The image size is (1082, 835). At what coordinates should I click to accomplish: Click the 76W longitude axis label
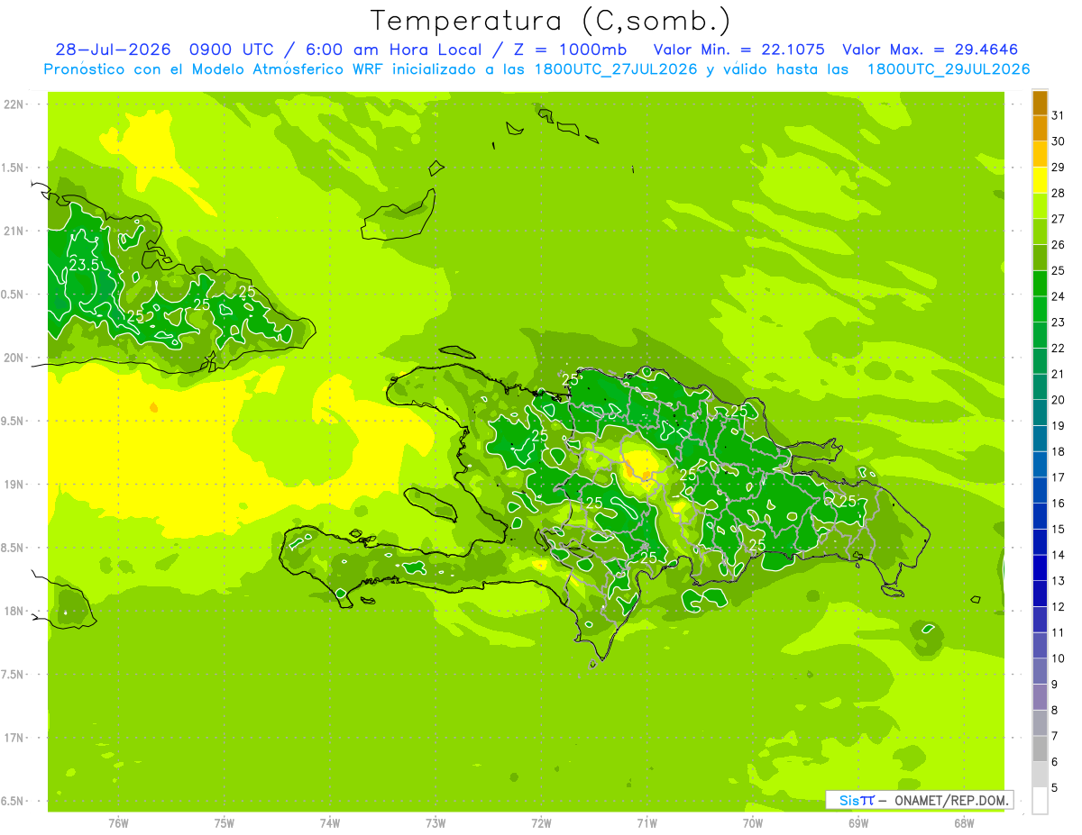point(118,823)
